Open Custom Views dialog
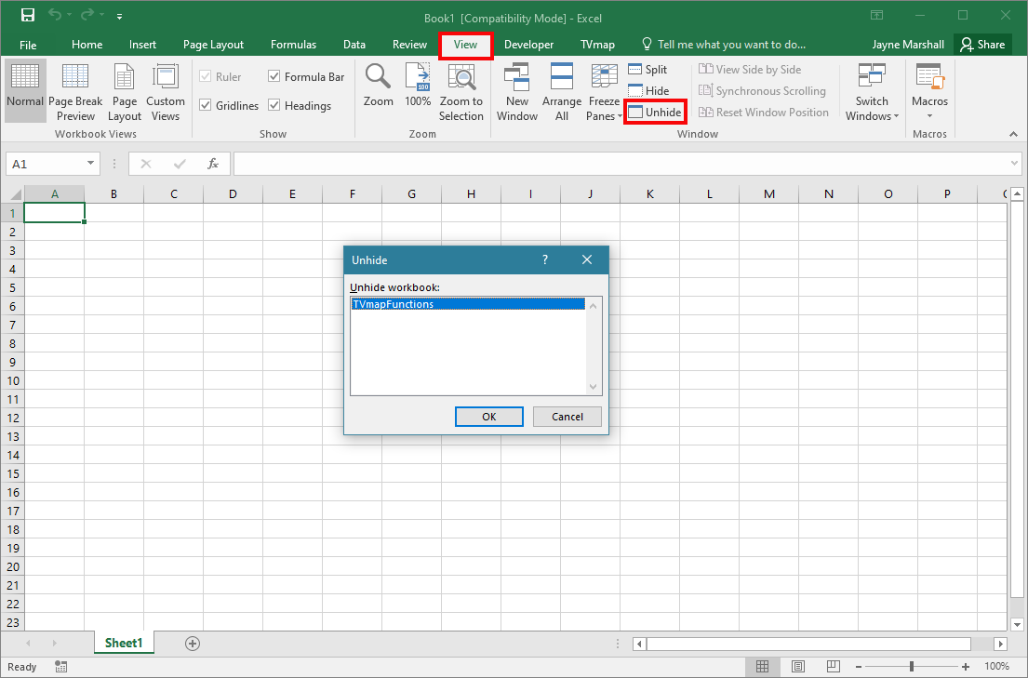 click(x=166, y=90)
